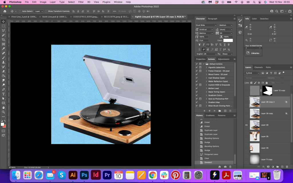Click the white text Color swatch
The image size is (293, 183).
[228, 41]
